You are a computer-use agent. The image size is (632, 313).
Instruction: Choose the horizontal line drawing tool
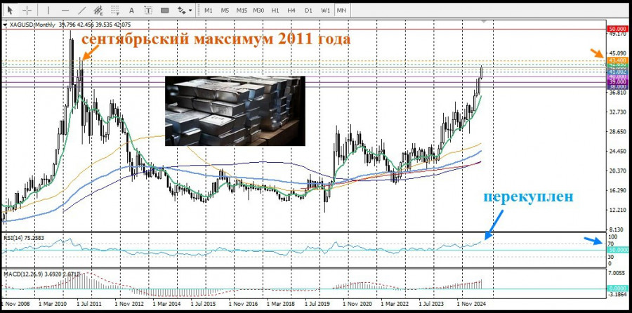point(65,10)
